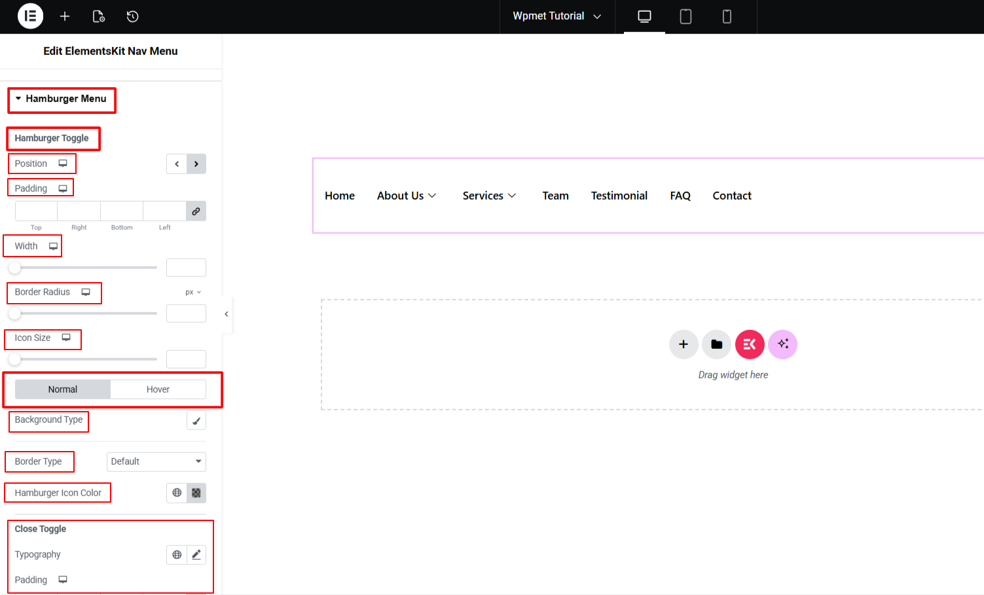This screenshot has height=595, width=984.
Task: Add a new element with the plus icon
Action: 65,16
